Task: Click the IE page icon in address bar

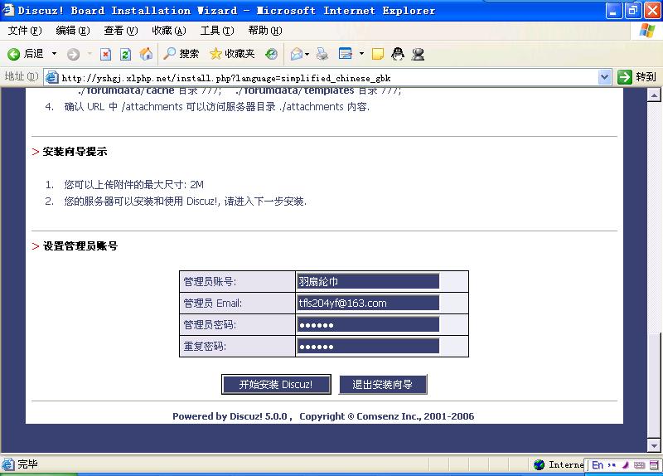Action: click(51, 77)
